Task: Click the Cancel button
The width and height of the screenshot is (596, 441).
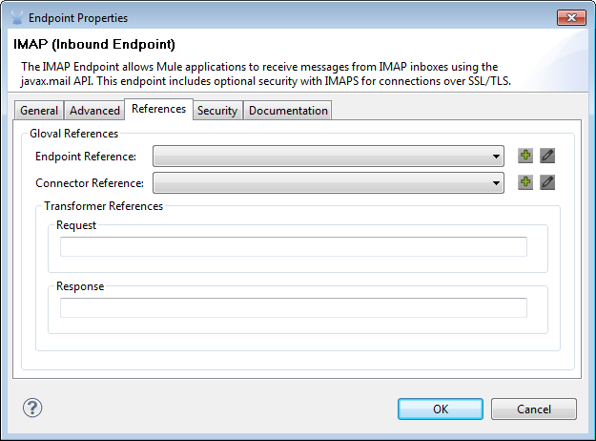Action: pos(534,409)
